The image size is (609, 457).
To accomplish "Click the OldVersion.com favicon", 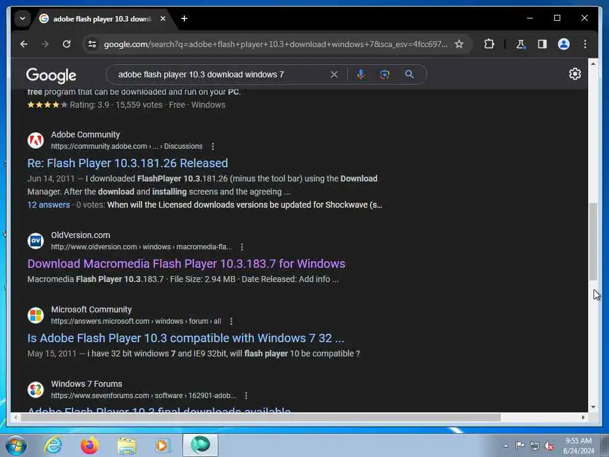I will coord(36,241).
